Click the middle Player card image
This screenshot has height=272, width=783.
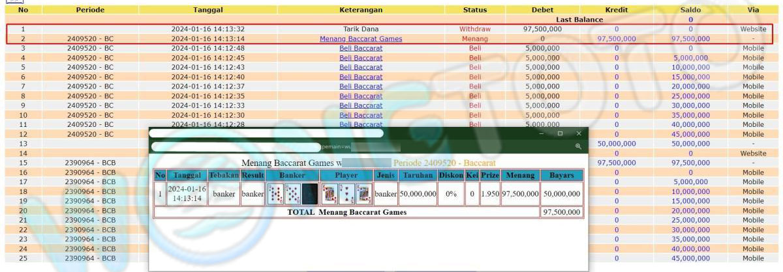point(346,193)
